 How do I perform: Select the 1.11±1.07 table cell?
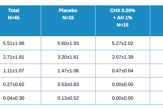click(14, 71)
